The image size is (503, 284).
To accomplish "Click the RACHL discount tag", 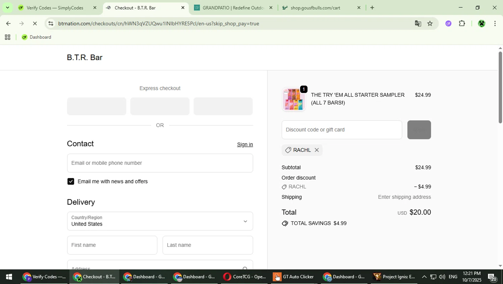I will 302,150.
